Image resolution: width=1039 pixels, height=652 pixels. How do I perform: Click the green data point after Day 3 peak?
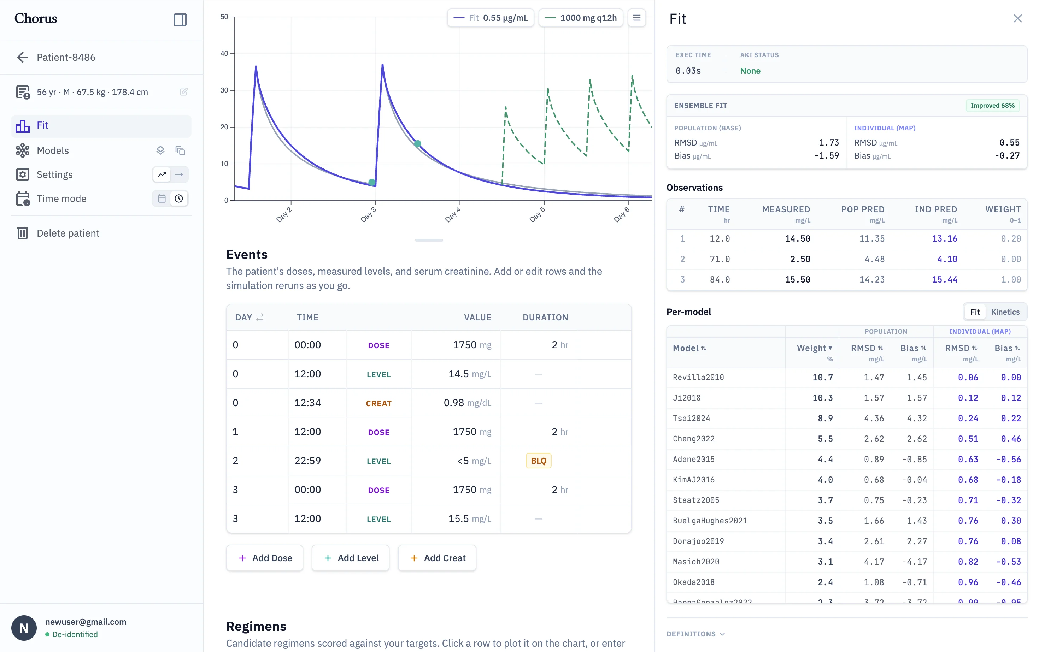point(418,144)
